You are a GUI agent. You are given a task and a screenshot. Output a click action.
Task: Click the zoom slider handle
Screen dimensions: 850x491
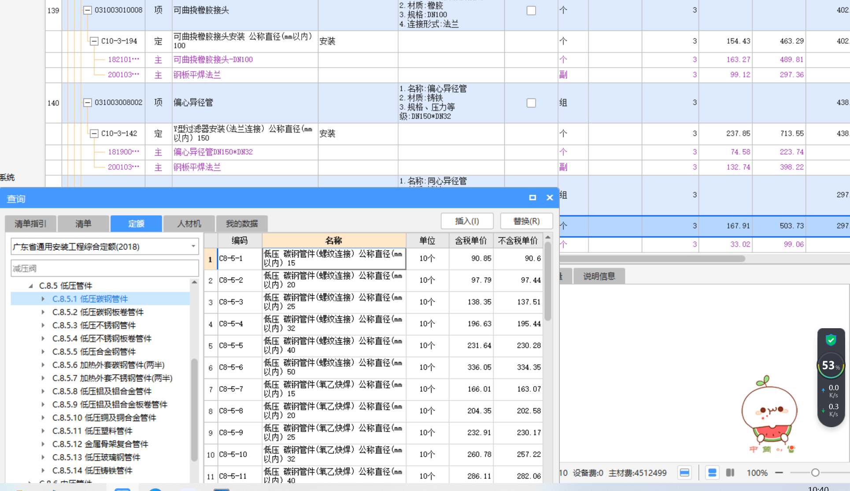(x=815, y=473)
